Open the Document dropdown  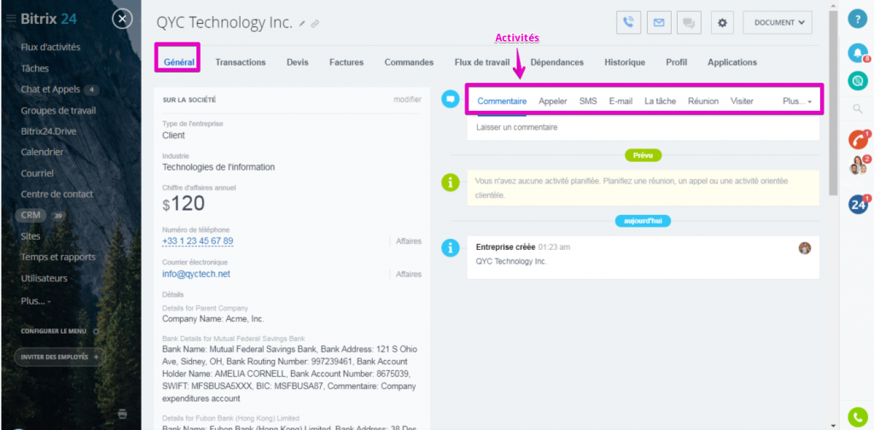[778, 23]
